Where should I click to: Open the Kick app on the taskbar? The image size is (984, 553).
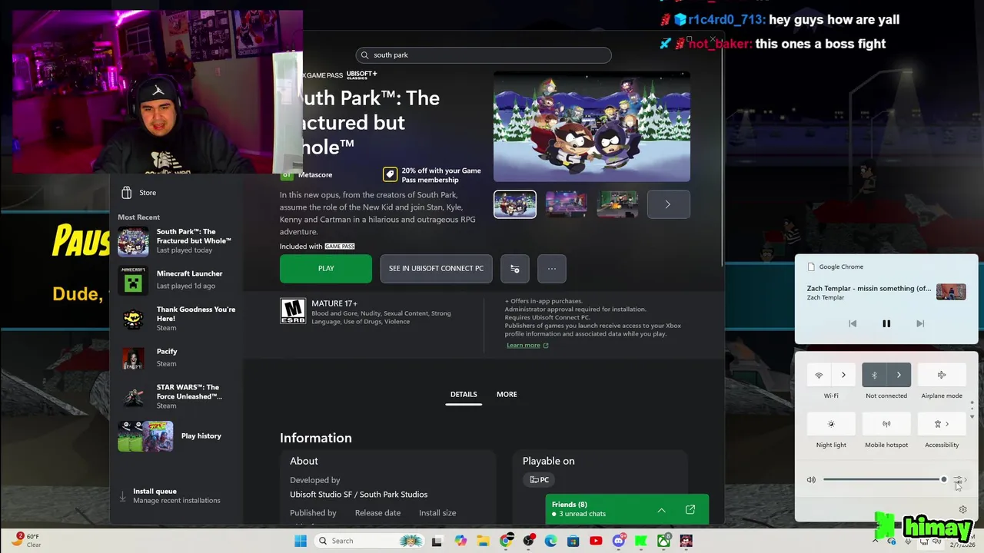pos(641,541)
